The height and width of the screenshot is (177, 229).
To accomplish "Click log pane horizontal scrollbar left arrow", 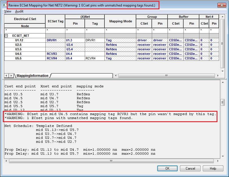I will click(x=6, y=161).
